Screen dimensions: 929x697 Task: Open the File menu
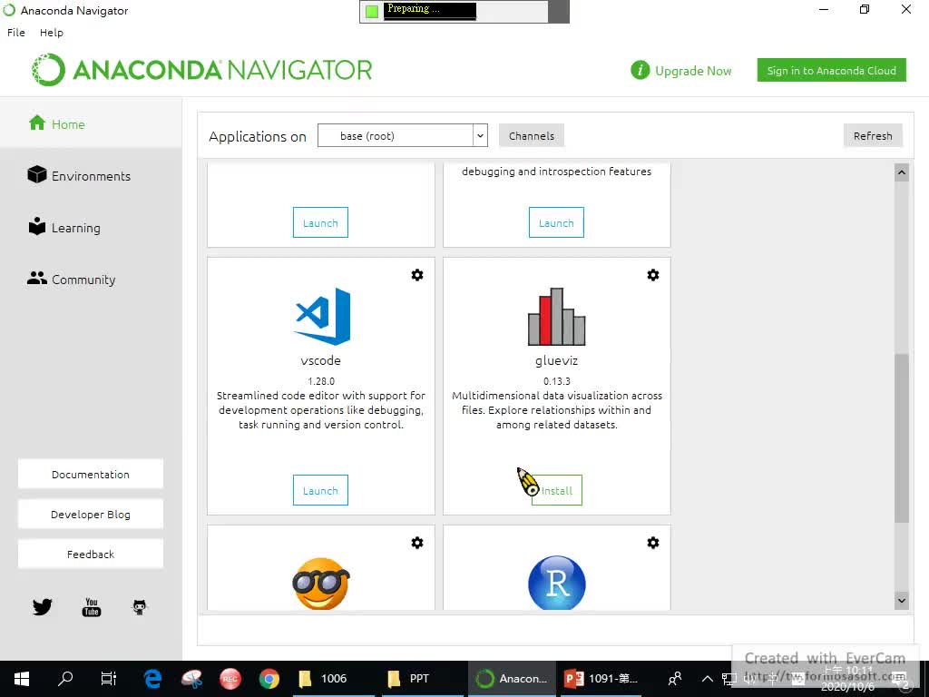16,33
